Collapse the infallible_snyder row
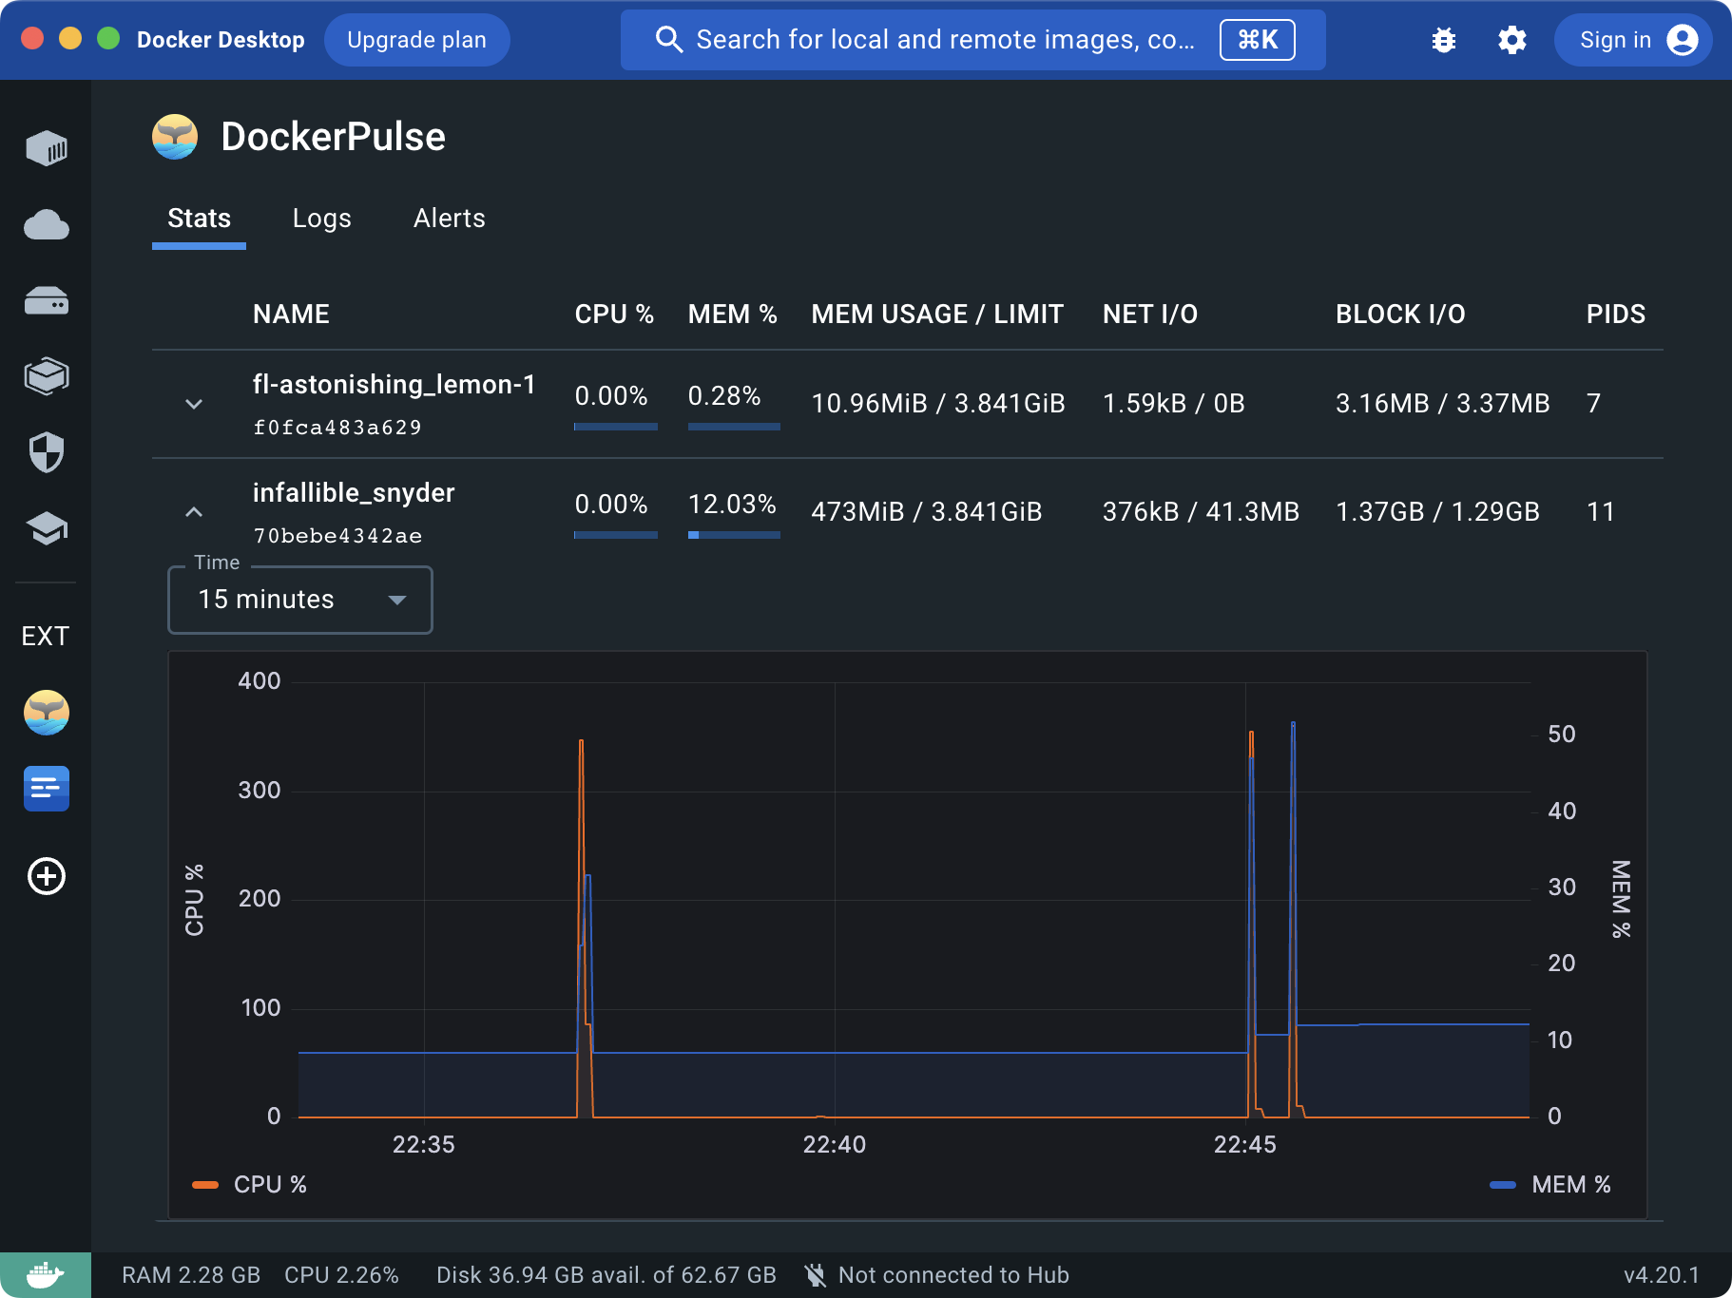The width and height of the screenshot is (1732, 1298). [x=194, y=512]
